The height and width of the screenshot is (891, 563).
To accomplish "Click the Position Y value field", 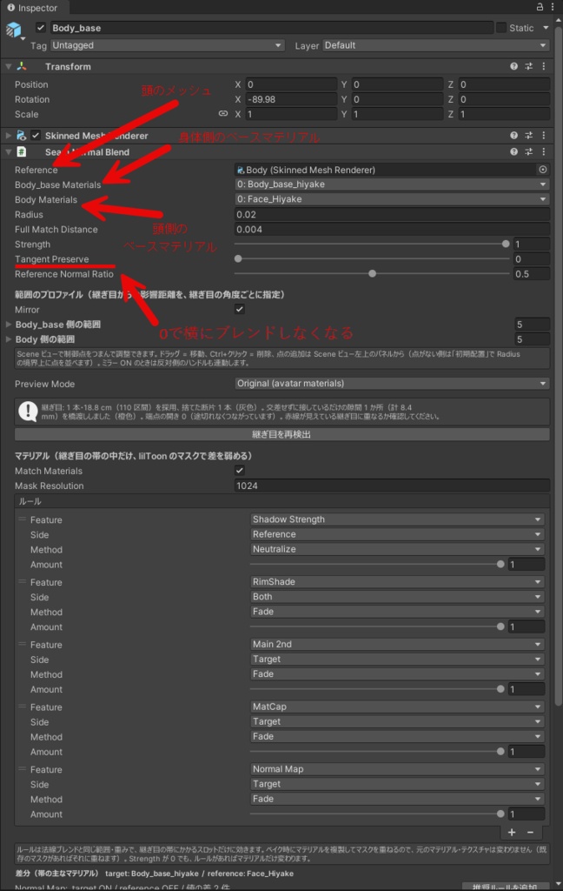I will click(397, 84).
